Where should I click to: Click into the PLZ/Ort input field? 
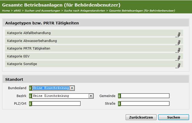click(56, 103)
